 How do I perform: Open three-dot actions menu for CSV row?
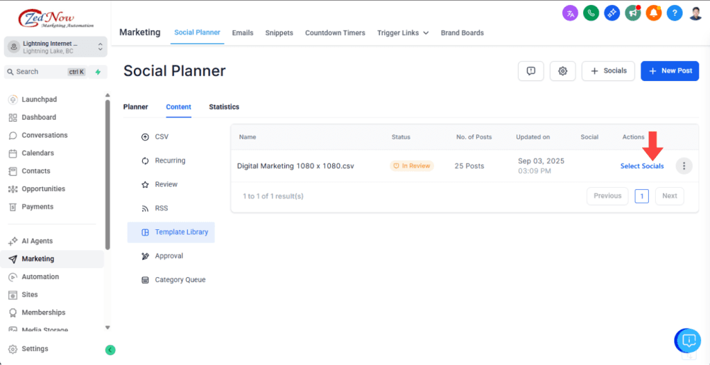(684, 166)
